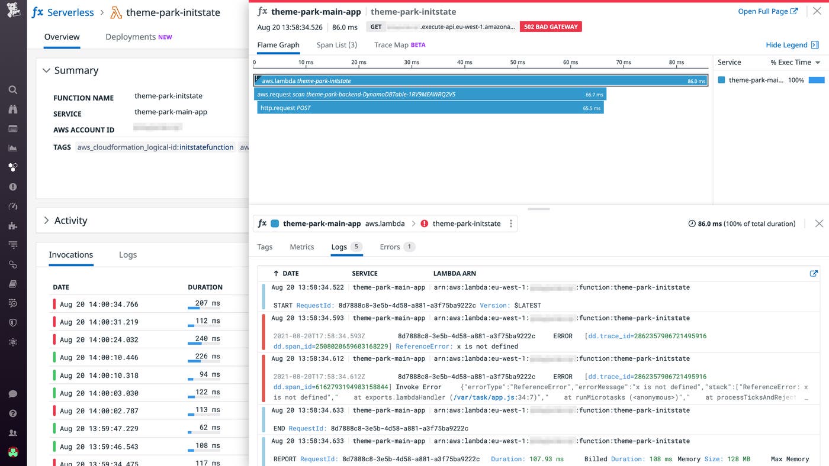Screen dimensions: 829x466
Task: Click the red error icon beside theme-park-initstate
Action: pos(425,224)
